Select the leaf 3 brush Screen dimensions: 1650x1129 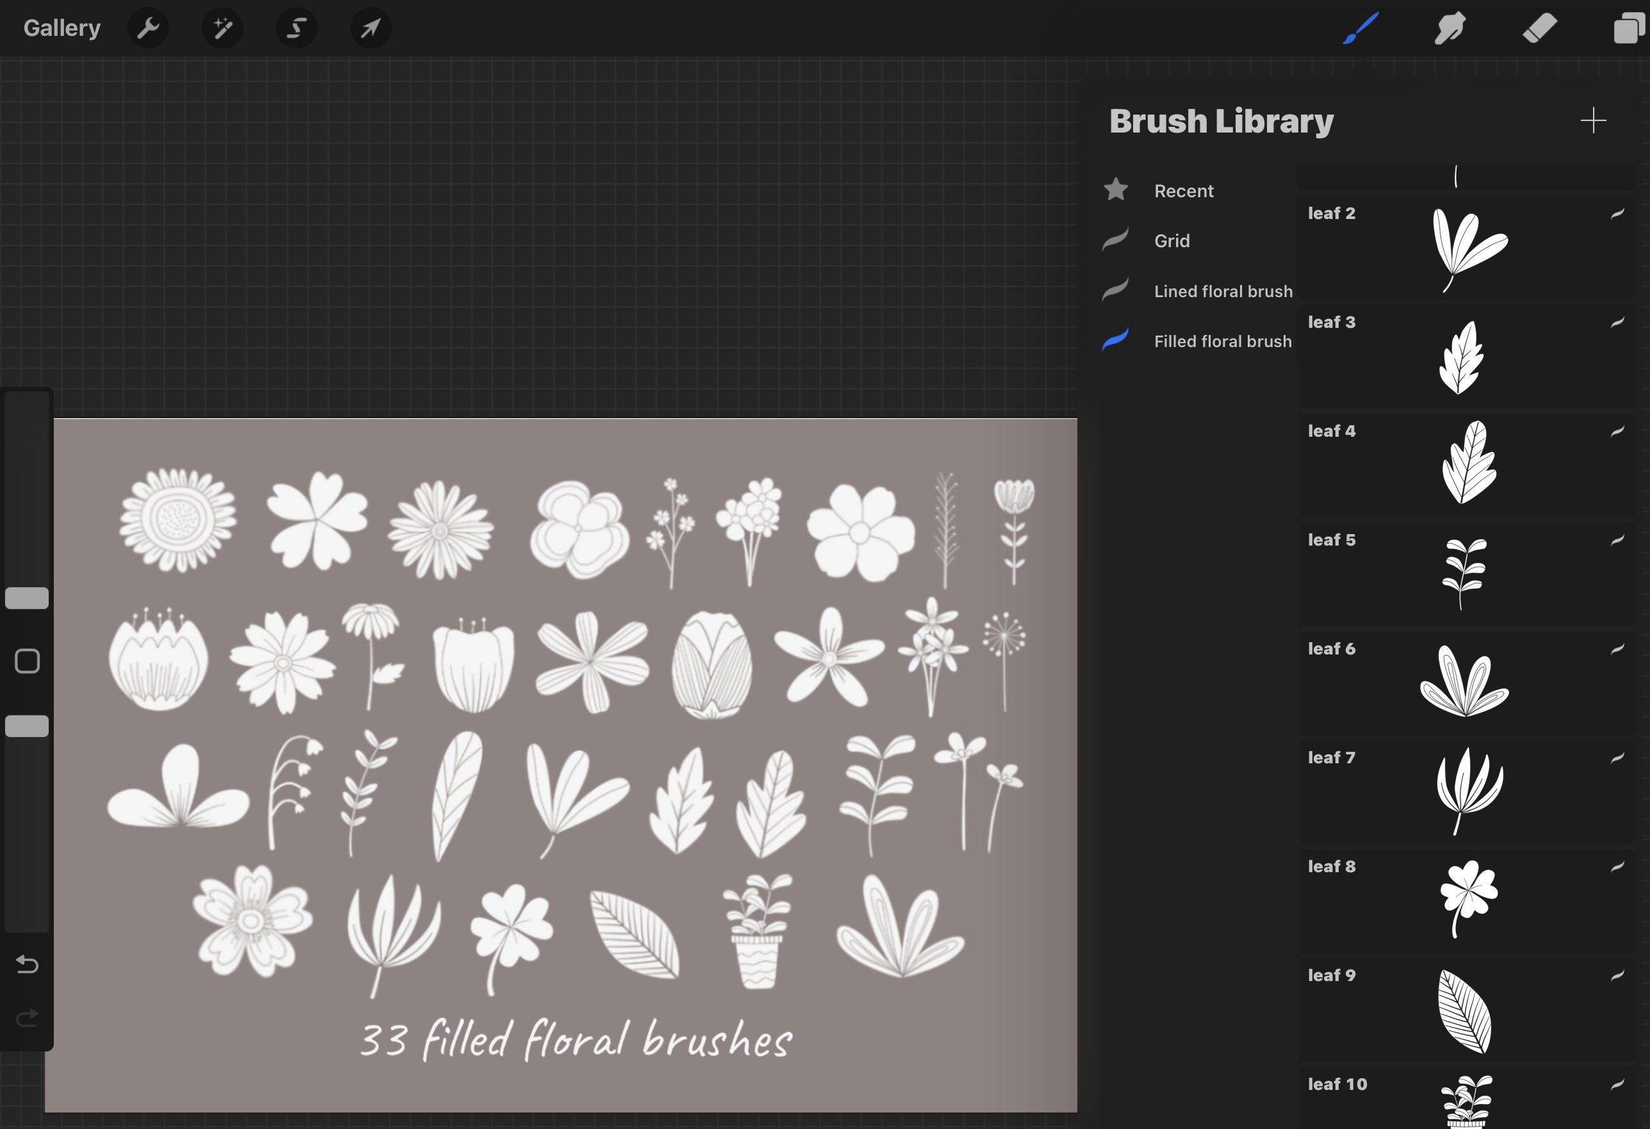tap(1467, 356)
